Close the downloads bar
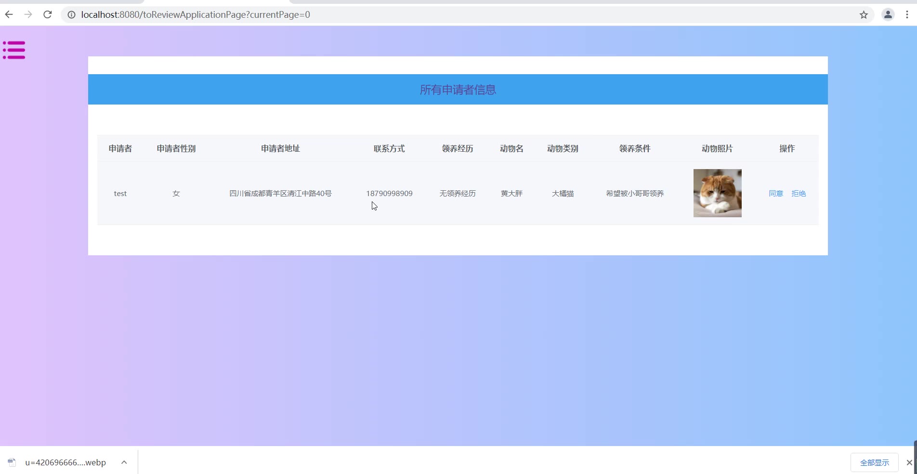The width and height of the screenshot is (917, 474). [x=909, y=462]
